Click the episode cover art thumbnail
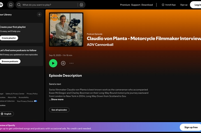Image resolution: width=201 pixels, height=133 pixels. tap(66, 29)
